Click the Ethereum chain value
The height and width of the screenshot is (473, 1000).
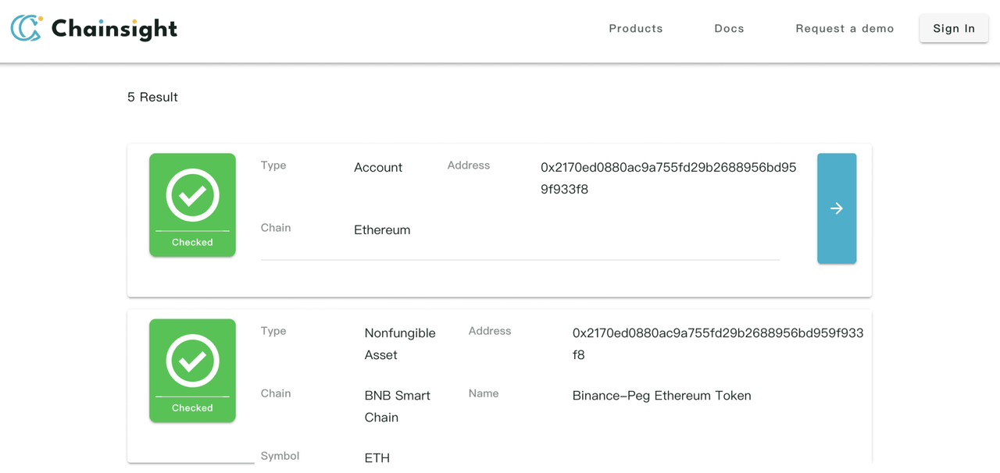[382, 230]
